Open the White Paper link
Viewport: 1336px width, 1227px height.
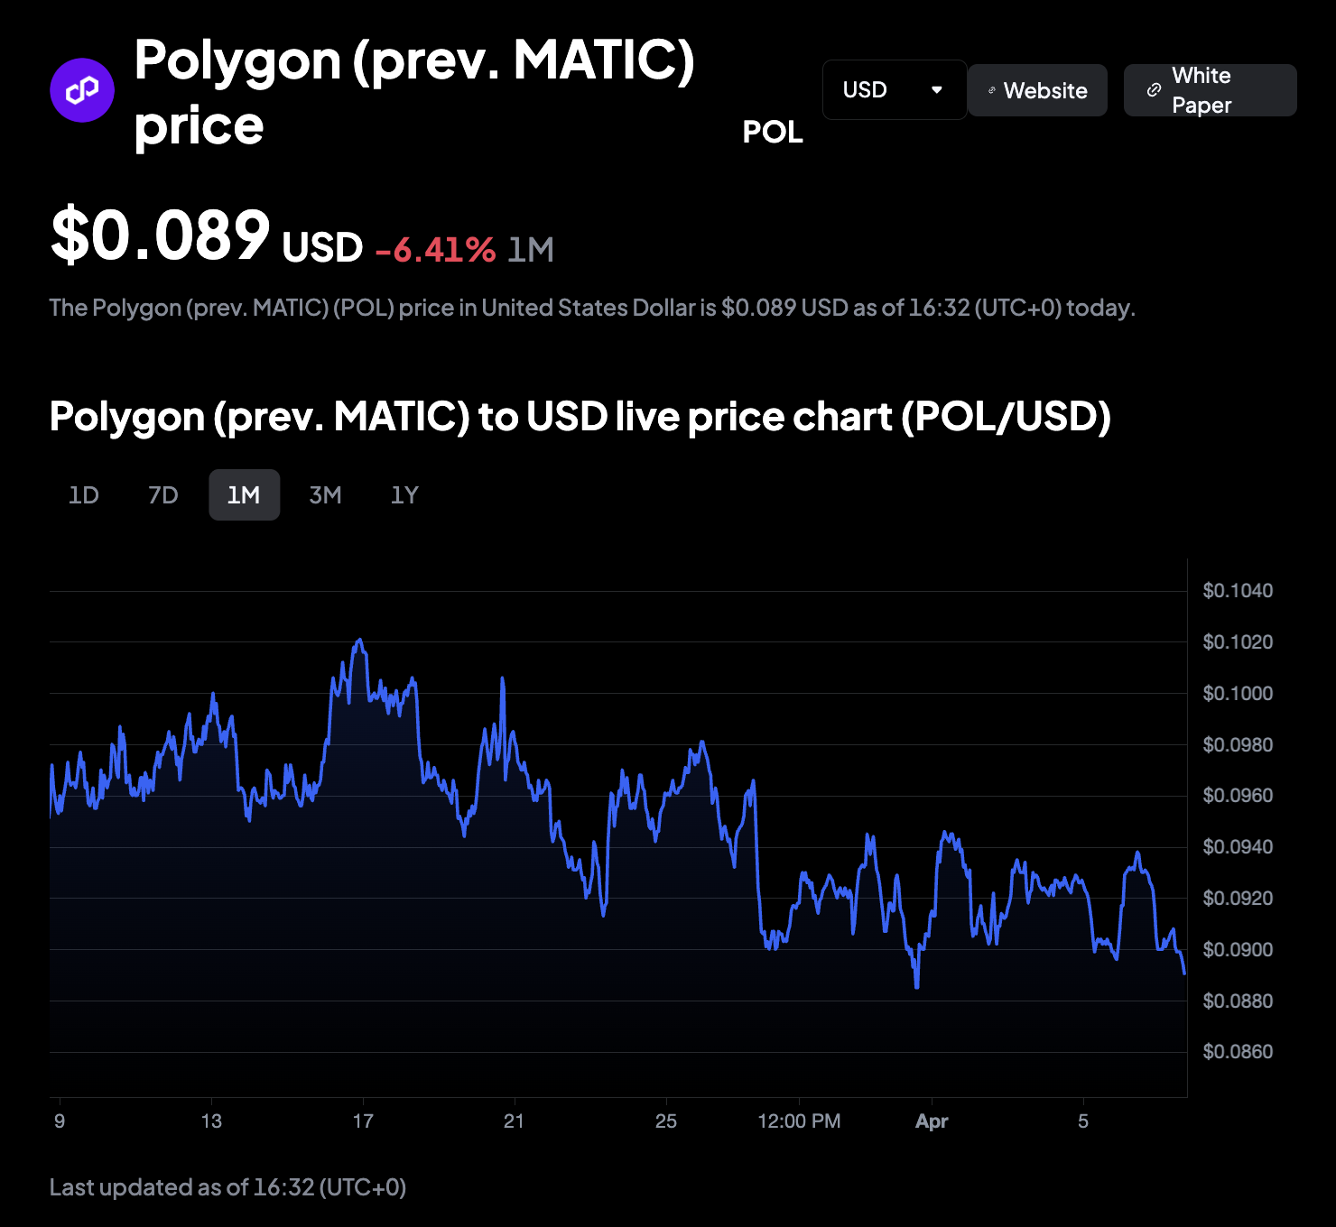point(1210,90)
